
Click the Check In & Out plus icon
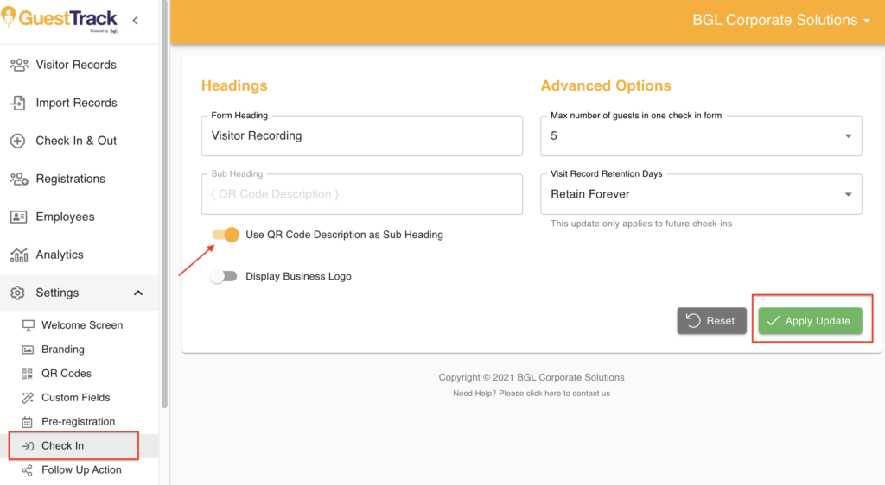pos(18,141)
